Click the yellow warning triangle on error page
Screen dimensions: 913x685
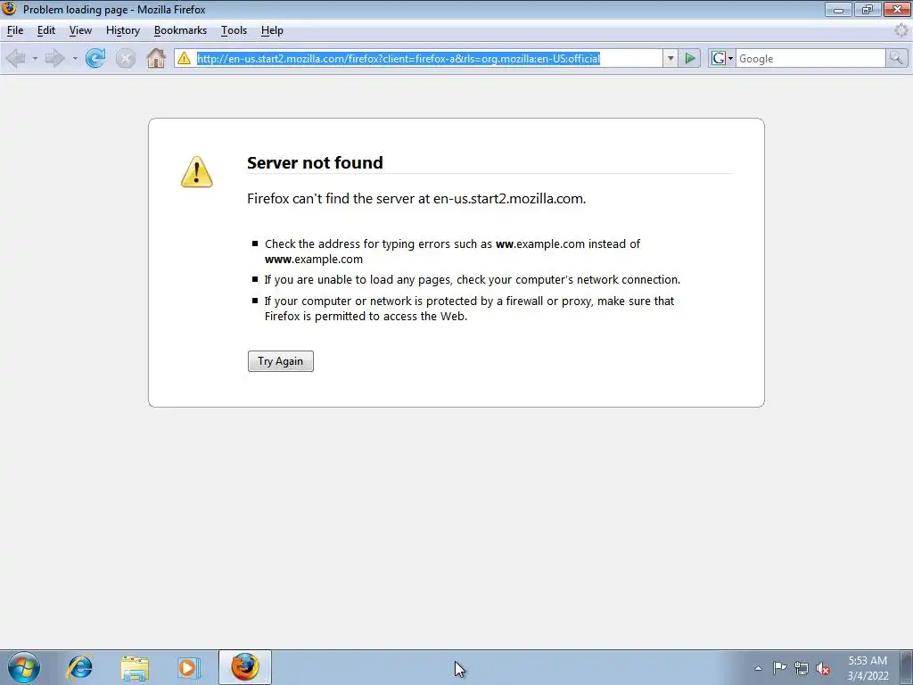[197, 172]
